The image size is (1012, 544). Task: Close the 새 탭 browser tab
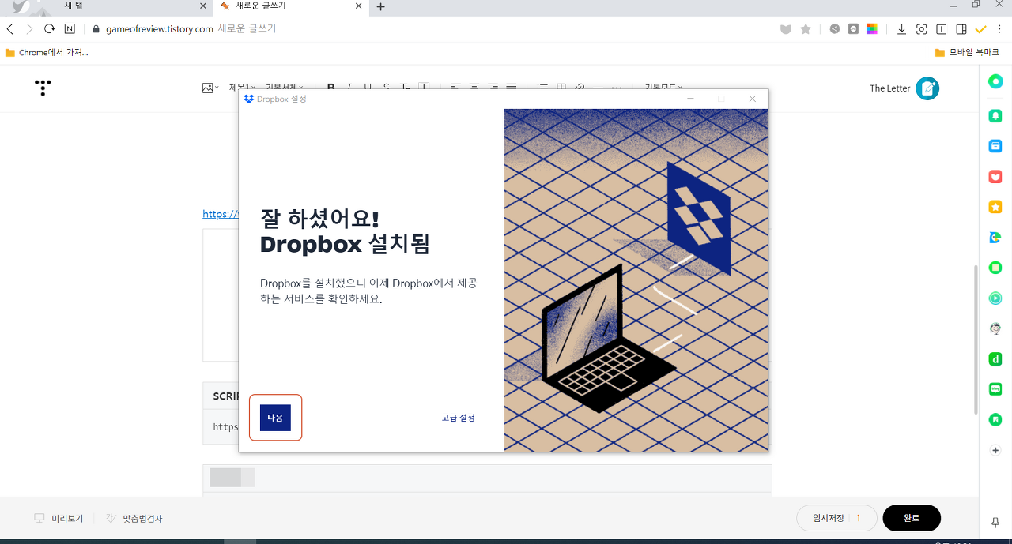203,6
